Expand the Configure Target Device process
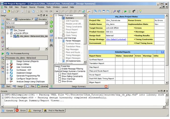This screenshot has height=119, width=170. coord(8,79)
